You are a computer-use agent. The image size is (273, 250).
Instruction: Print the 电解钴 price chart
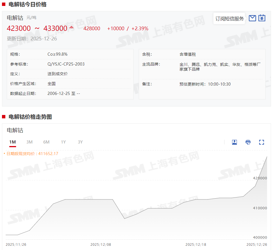[248, 142]
